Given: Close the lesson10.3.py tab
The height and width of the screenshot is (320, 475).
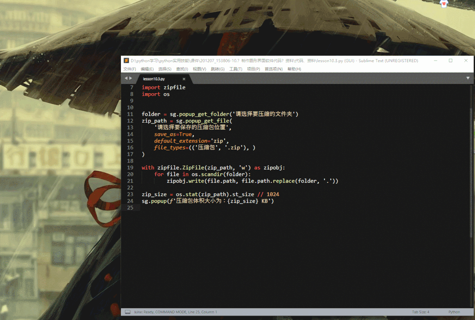Looking at the screenshot, I should [x=184, y=79].
